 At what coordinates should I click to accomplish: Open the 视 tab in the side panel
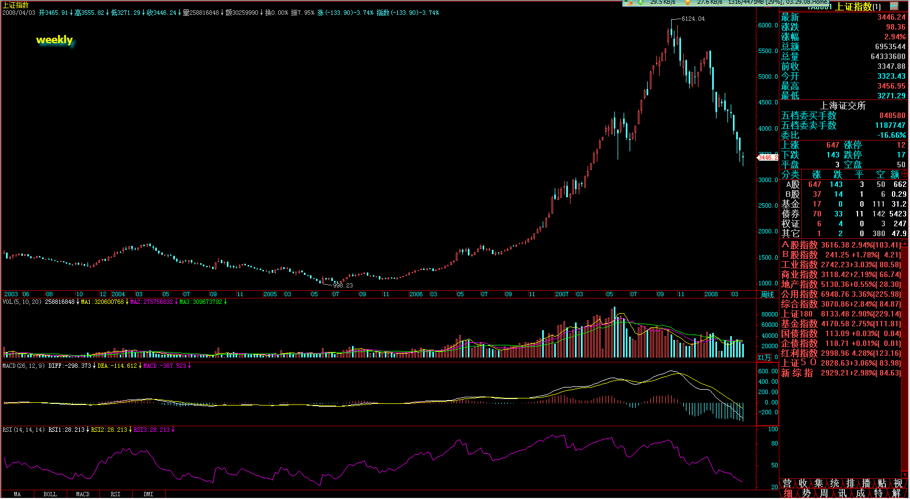(x=898, y=483)
